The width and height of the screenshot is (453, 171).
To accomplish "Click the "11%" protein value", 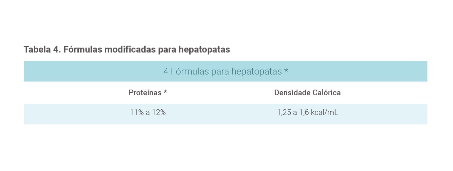I will (x=137, y=113).
